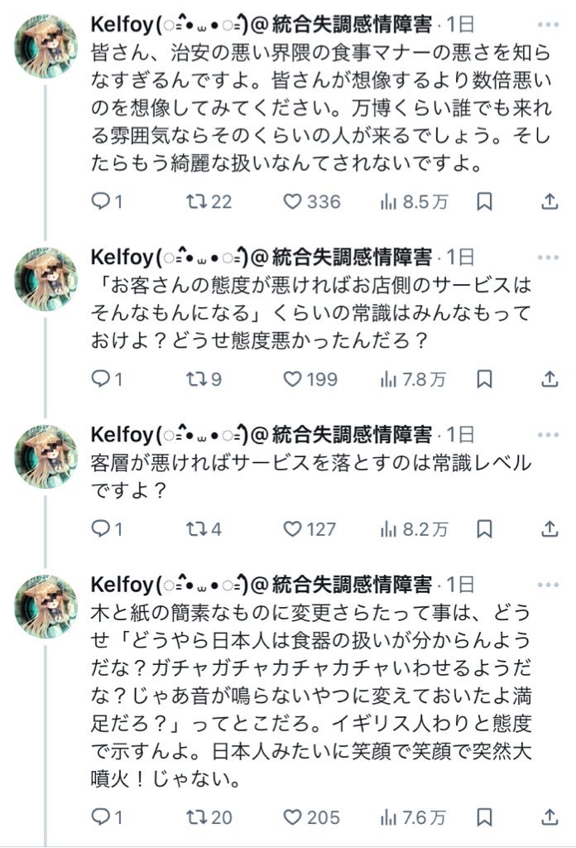Bookmark the top tweet about 食事マナー
The width and height of the screenshot is (576, 848).
(486, 200)
